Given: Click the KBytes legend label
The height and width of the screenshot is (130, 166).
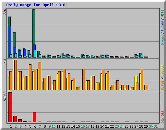Looking at the screenshot, I should pyautogui.click(x=162, y=117).
